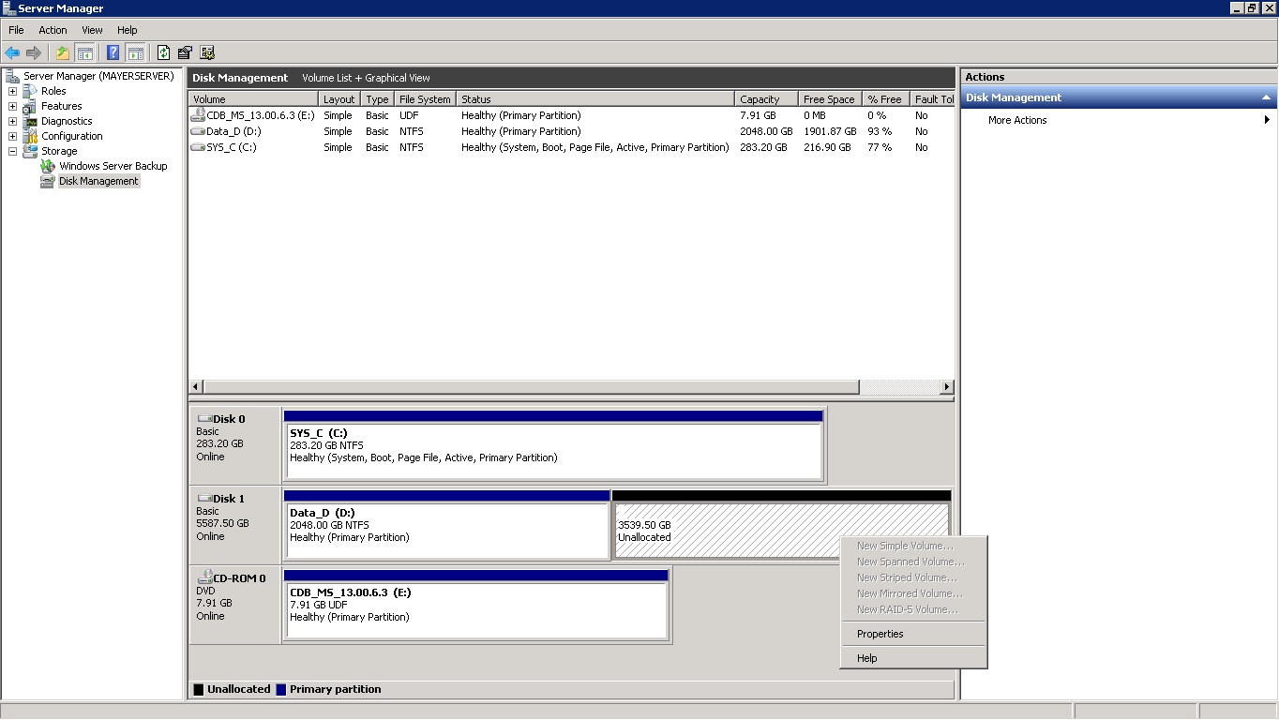Viewport: 1279px width, 720px height.
Task: Open the Action menu
Action: pos(53,30)
